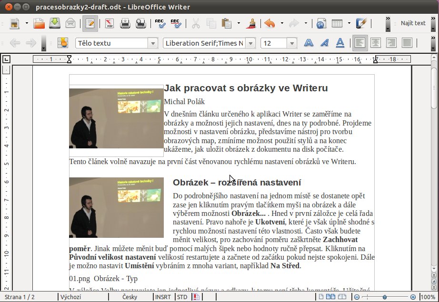Select the first lecture photo in document
This screenshot has width=439, height=302.
116,118
